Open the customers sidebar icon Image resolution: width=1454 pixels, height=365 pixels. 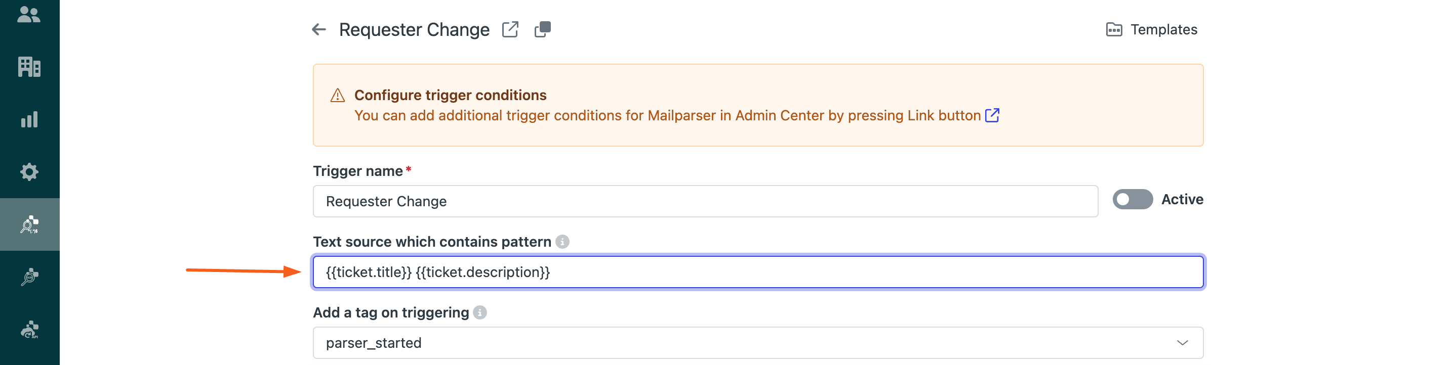point(29,15)
